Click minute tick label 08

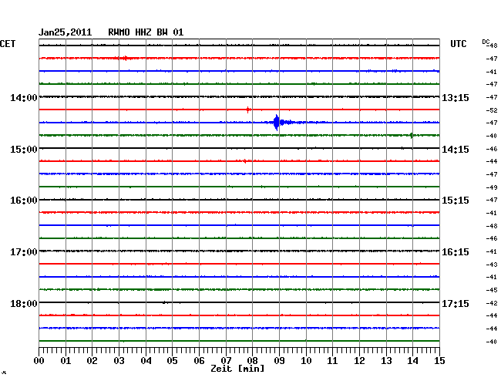252,360
